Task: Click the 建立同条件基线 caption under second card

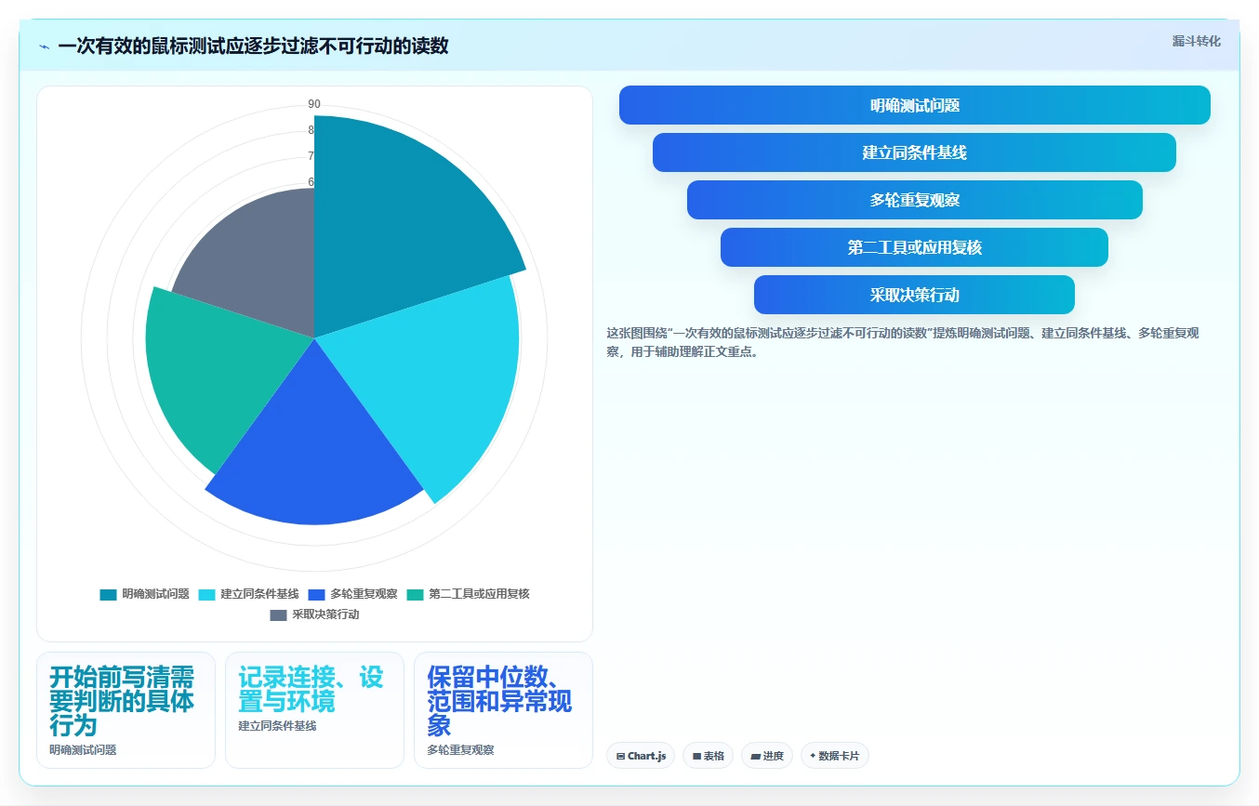Action: (277, 726)
